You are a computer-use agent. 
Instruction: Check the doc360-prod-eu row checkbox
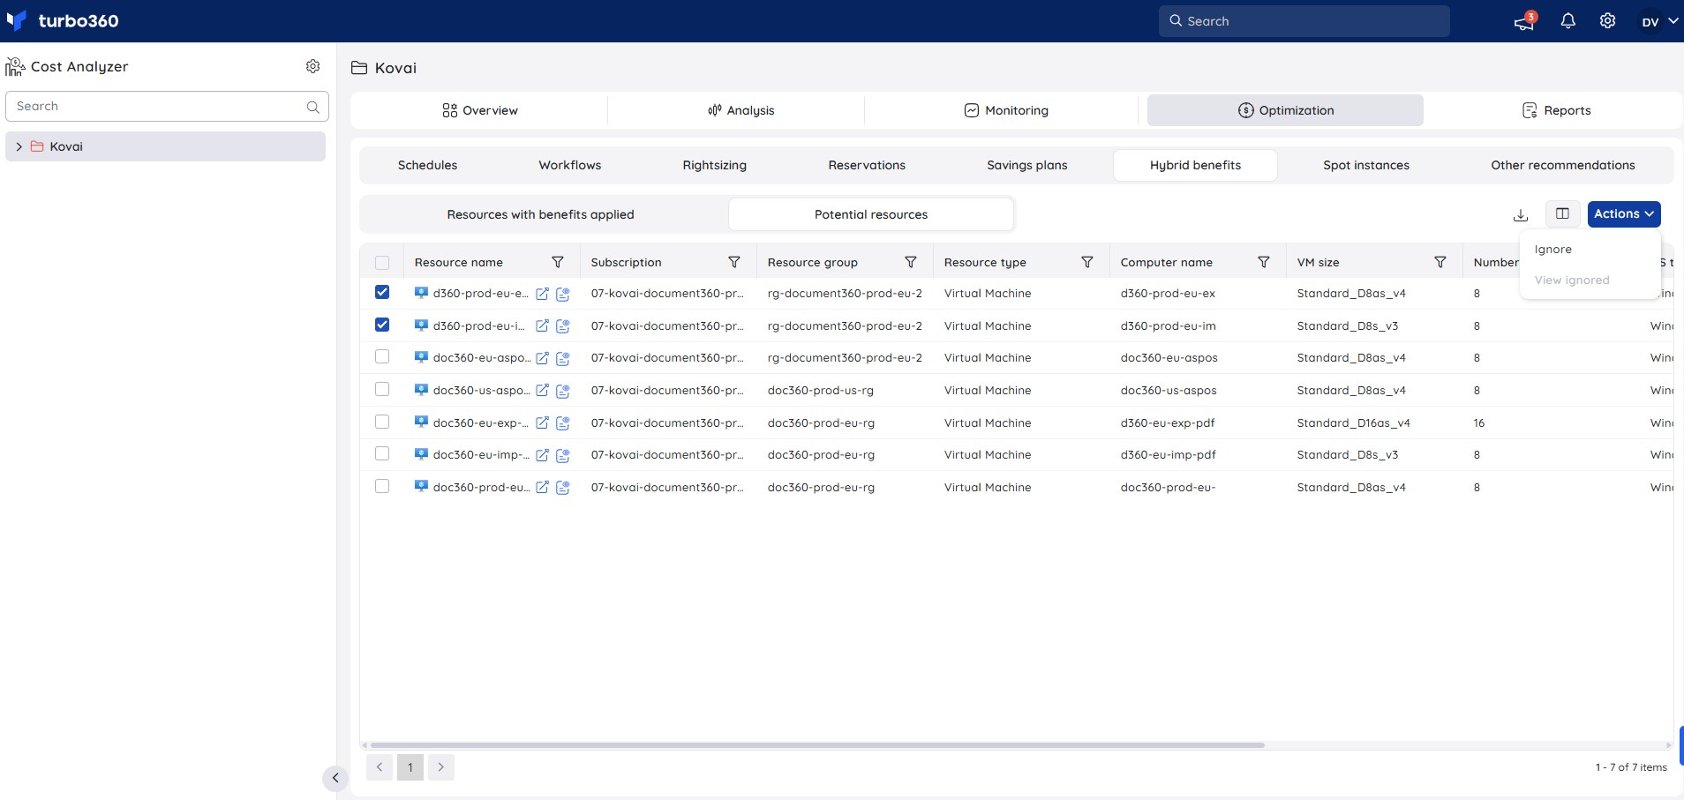(x=382, y=486)
